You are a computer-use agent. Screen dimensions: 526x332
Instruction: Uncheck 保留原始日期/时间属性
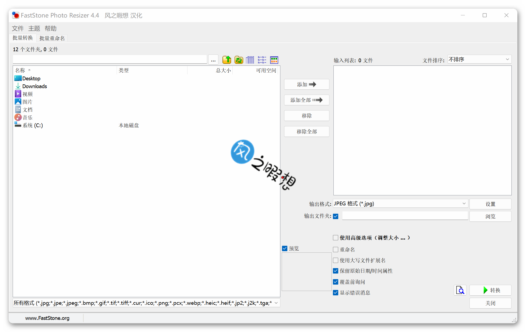[x=336, y=271]
